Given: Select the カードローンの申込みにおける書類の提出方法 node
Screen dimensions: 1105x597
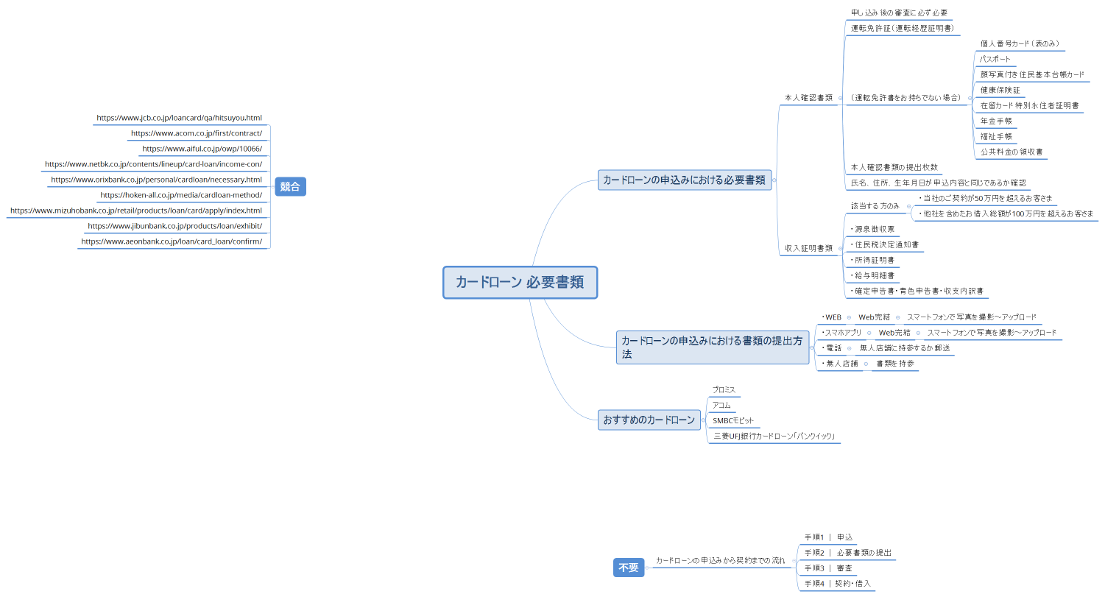Looking at the screenshot, I should 713,347.
